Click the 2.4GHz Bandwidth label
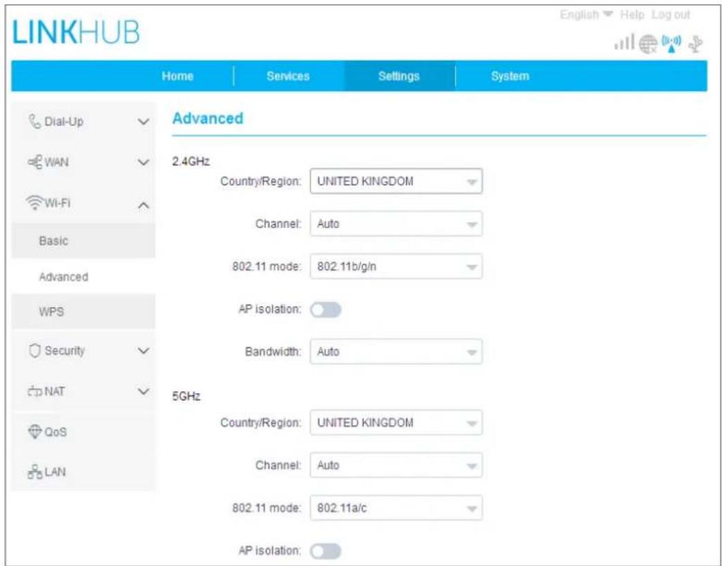Viewport: 722px width, 566px height. click(273, 352)
